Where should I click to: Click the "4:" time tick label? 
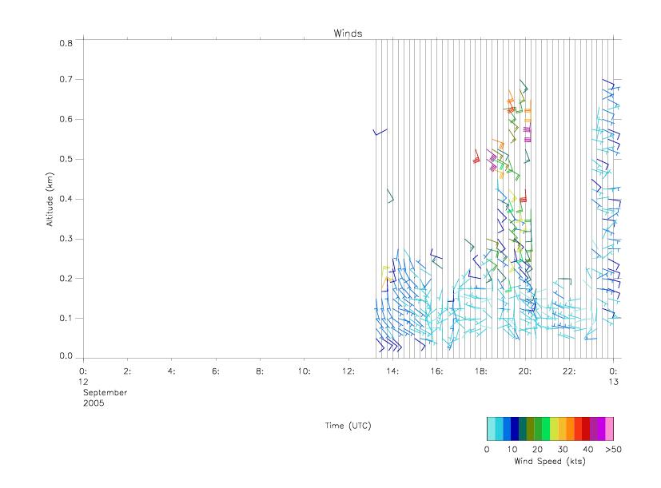click(171, 371)
